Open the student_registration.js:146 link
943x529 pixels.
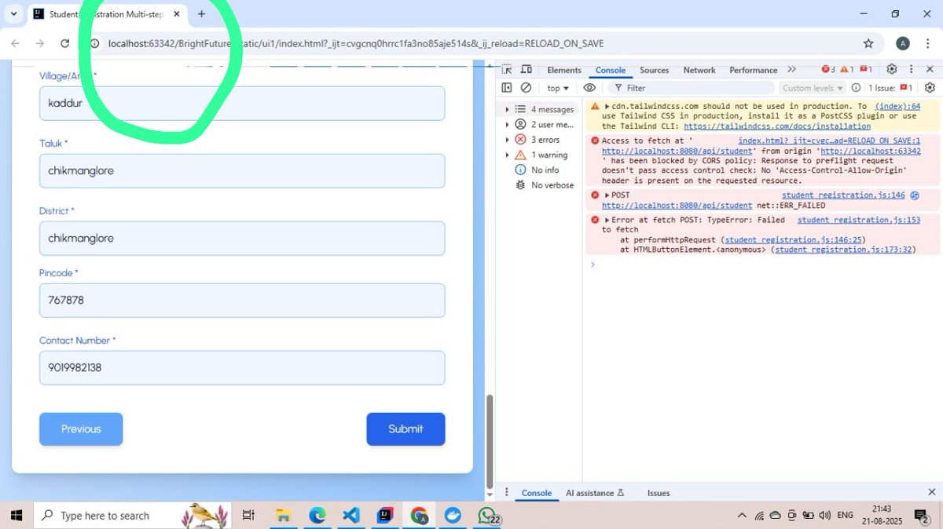(x=843, y=195)
